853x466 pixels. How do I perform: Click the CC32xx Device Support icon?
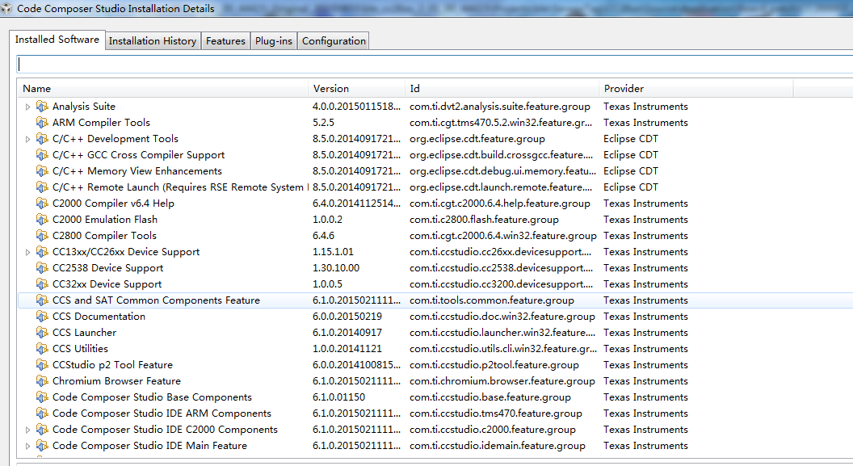pos(43,283)
